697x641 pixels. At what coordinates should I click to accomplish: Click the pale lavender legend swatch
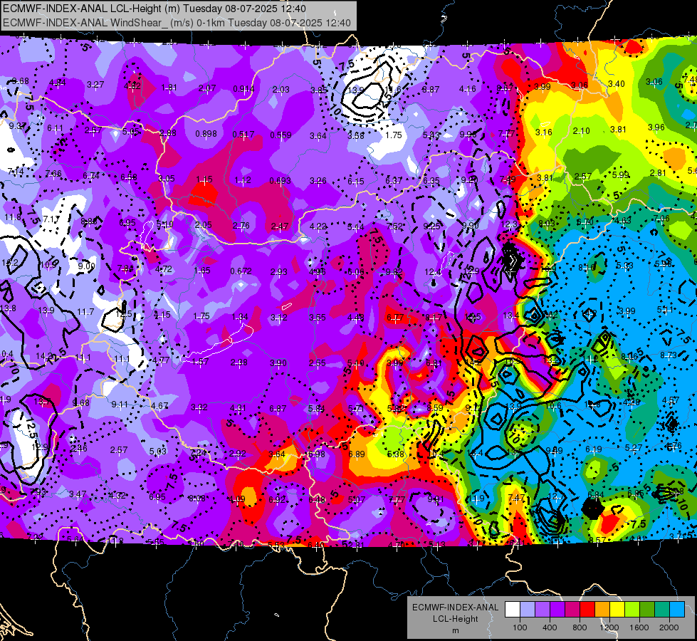(x=528, y=610)
